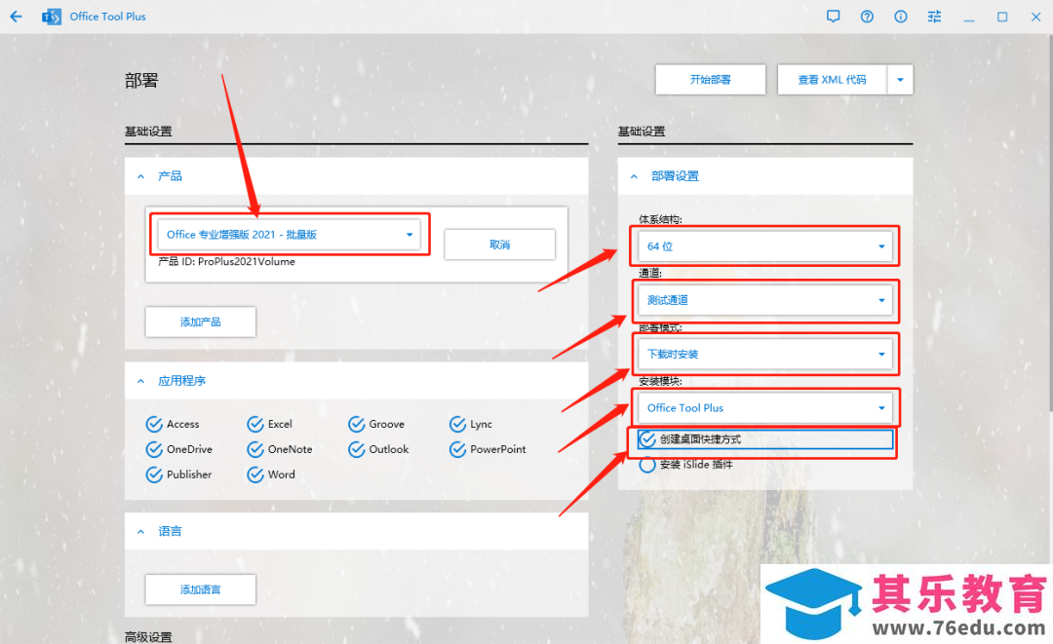Open the help question mark icon
Screen dimensions: 1053x644
[x=867, y=17]
